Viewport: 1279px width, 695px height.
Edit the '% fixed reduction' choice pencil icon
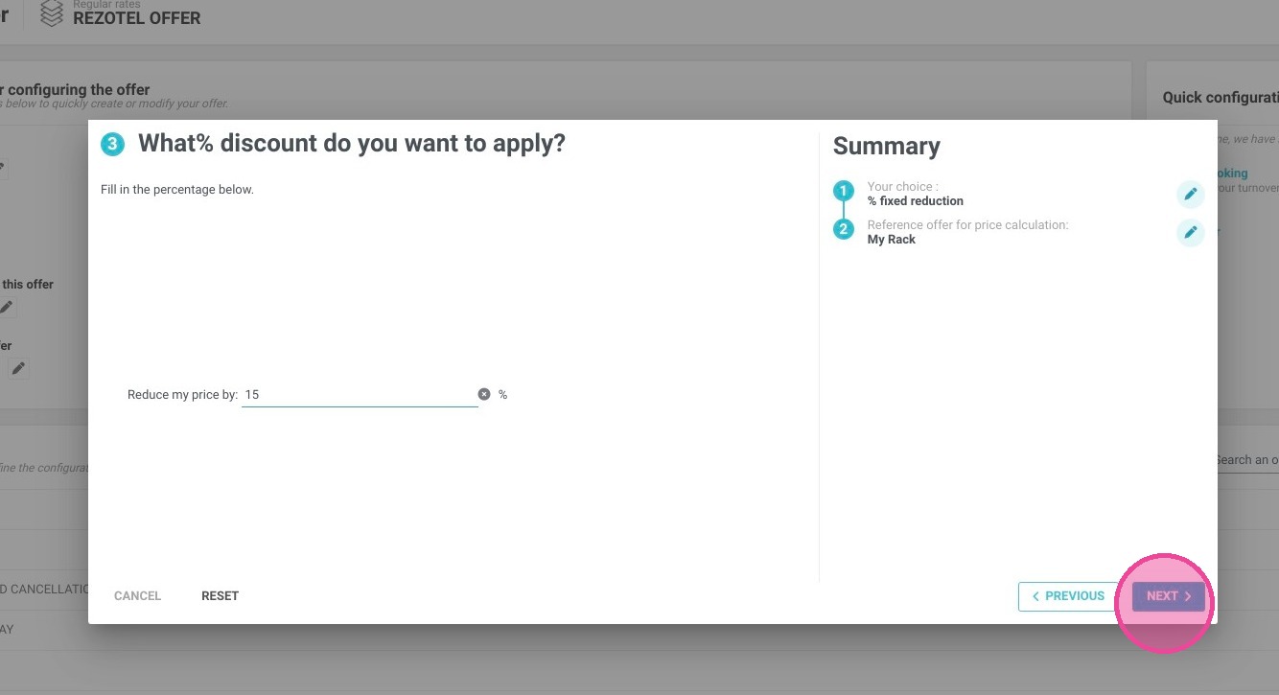pyautogui.click(x=1191, y=194)
